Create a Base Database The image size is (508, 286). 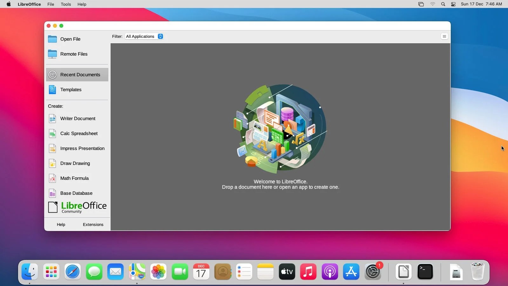77,193
